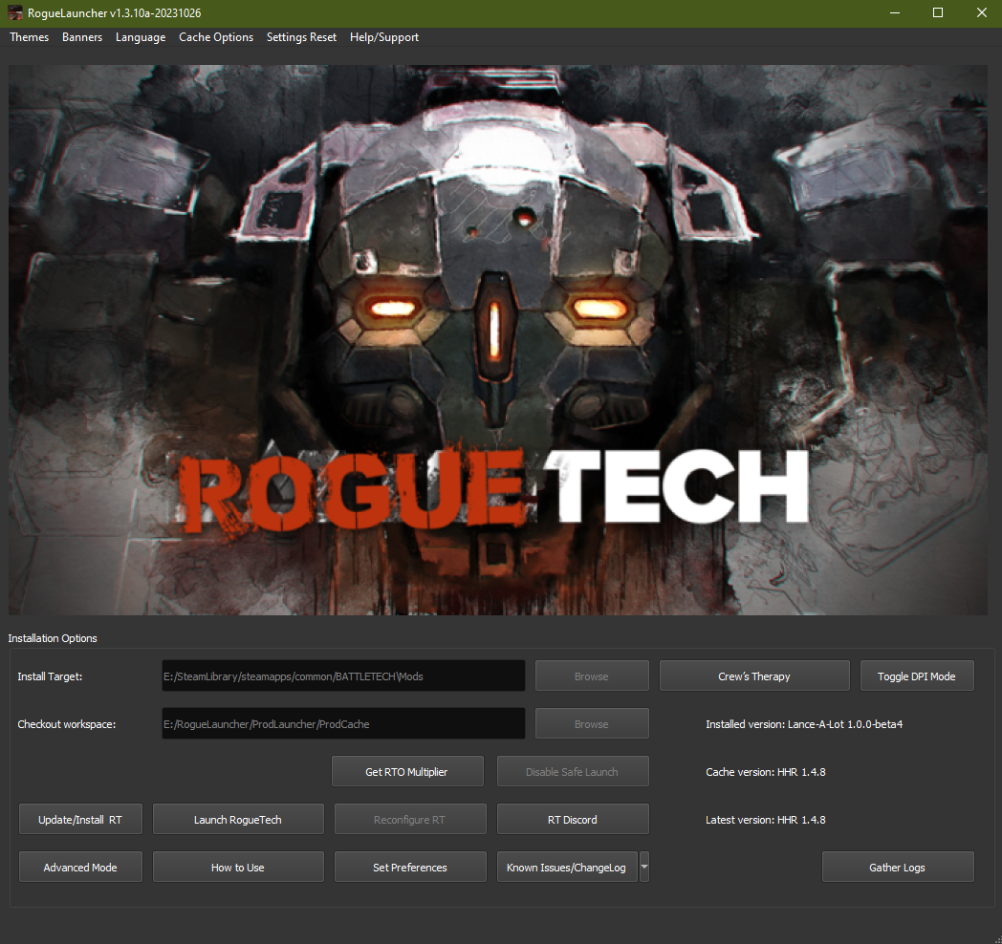Image resolution: width=1002 pixels, height=944 pixels.
Task: Expand the Known Issues/ChangeLog dropdown arrow
Action: (x=644, y=867)
